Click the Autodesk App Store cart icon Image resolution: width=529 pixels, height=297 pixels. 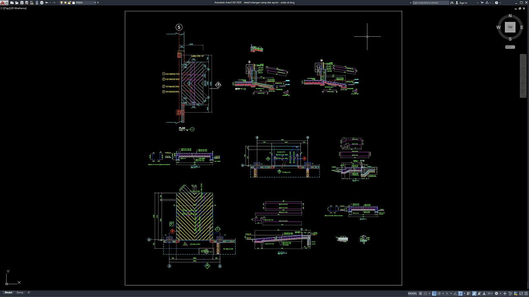[482, 2]
